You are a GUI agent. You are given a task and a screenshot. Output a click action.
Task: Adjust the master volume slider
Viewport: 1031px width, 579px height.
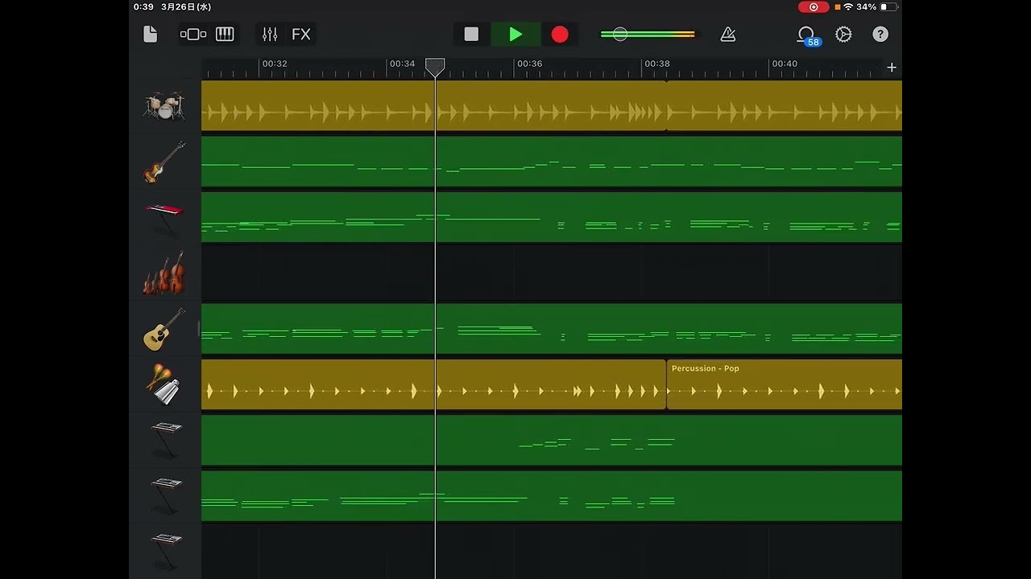pos(619,34)
